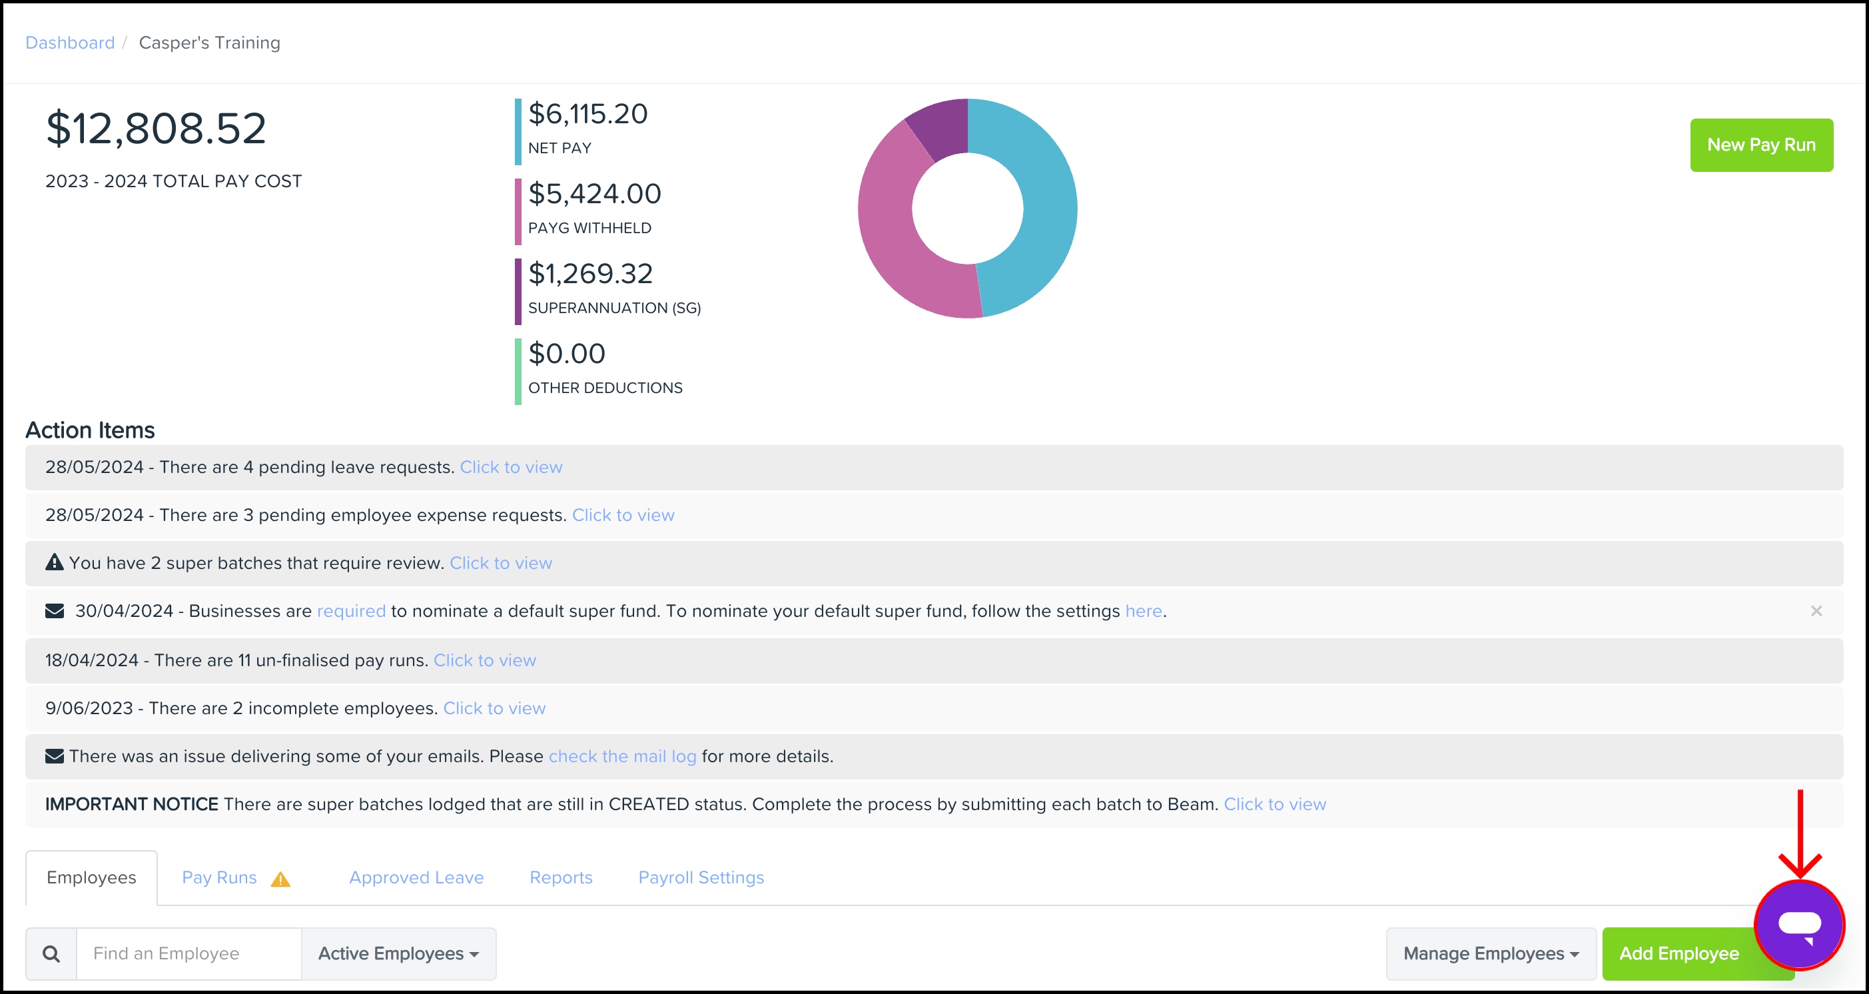Dismiss the default super fund notice
The height and width of the screenshot is (994, 1869).
click(x=1816, y=611)
